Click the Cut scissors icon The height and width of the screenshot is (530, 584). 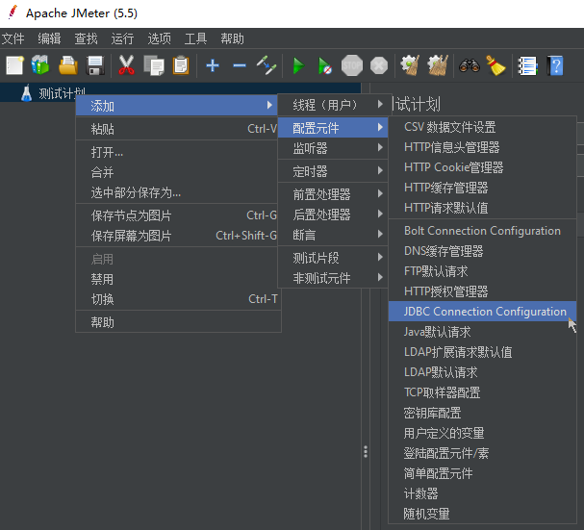pyautogui.click(x=126, y=65)
